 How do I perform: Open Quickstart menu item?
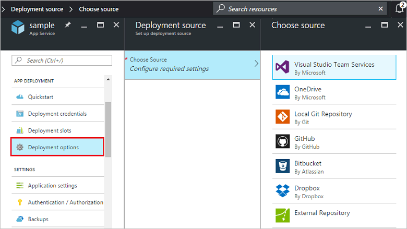coord(58,97)
